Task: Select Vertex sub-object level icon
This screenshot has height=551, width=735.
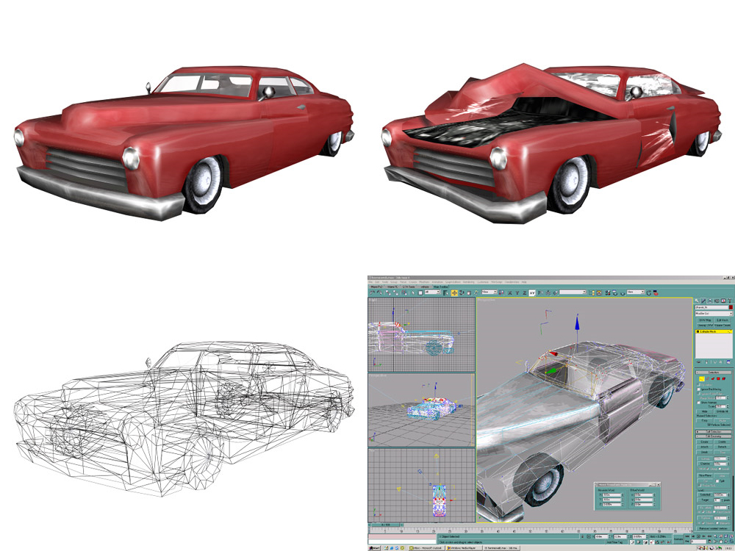Action: pos(702,378)
